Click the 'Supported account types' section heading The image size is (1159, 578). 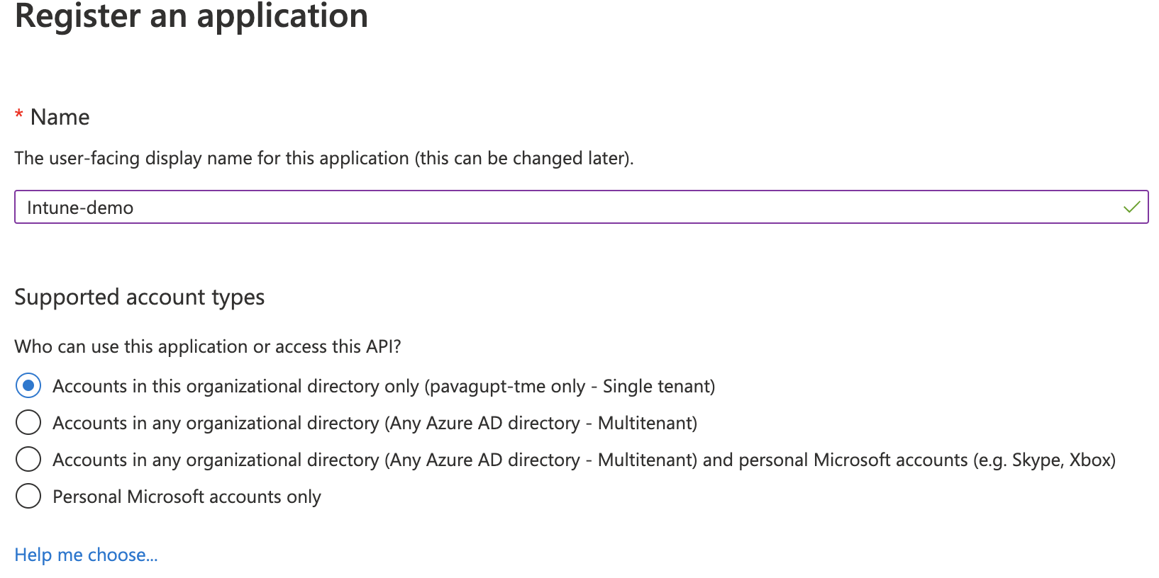(x=139, y=297)
